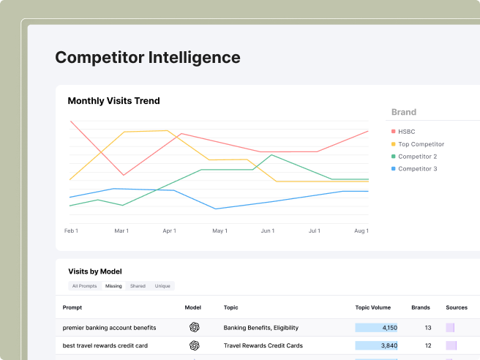Sort by the Brands column header
Screen dimensions: 480x360
tap(421, 307)
